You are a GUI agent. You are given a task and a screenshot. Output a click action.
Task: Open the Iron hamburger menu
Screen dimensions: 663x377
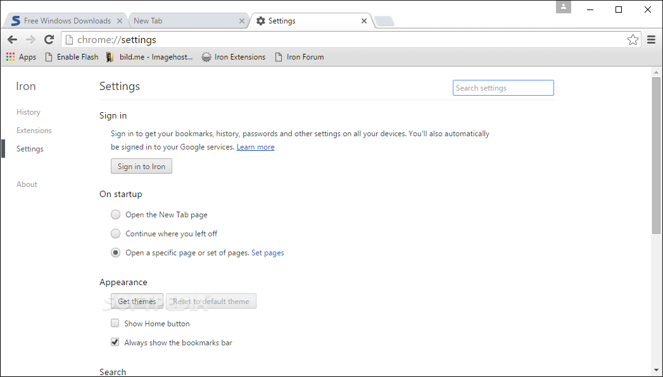[651, 40]
